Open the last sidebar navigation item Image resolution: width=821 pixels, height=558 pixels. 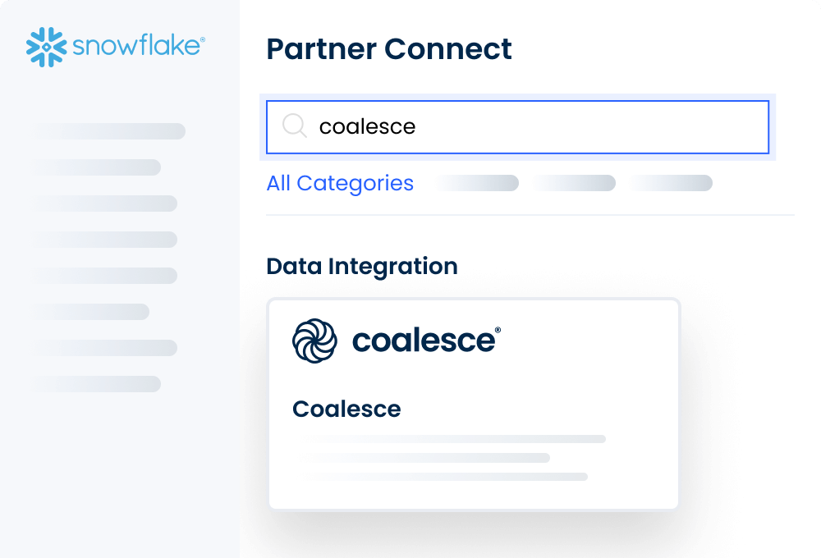point(97,384)
